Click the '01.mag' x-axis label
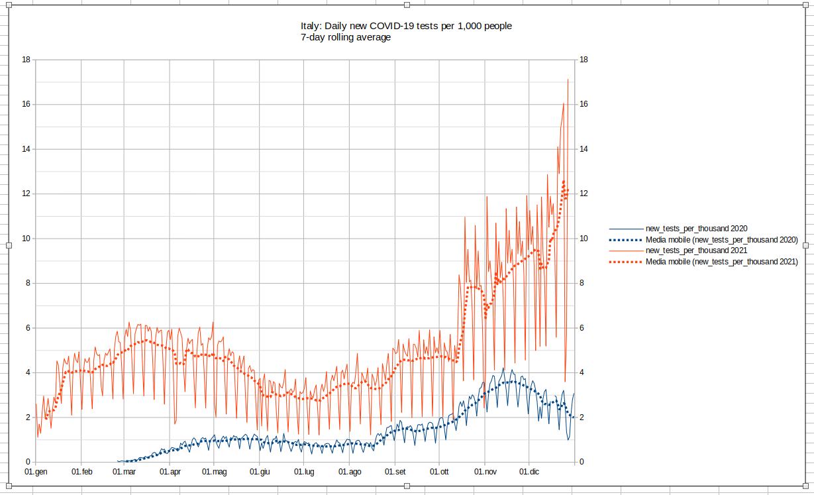This screenshot has width=814, height=495. (x=214, y=472)
